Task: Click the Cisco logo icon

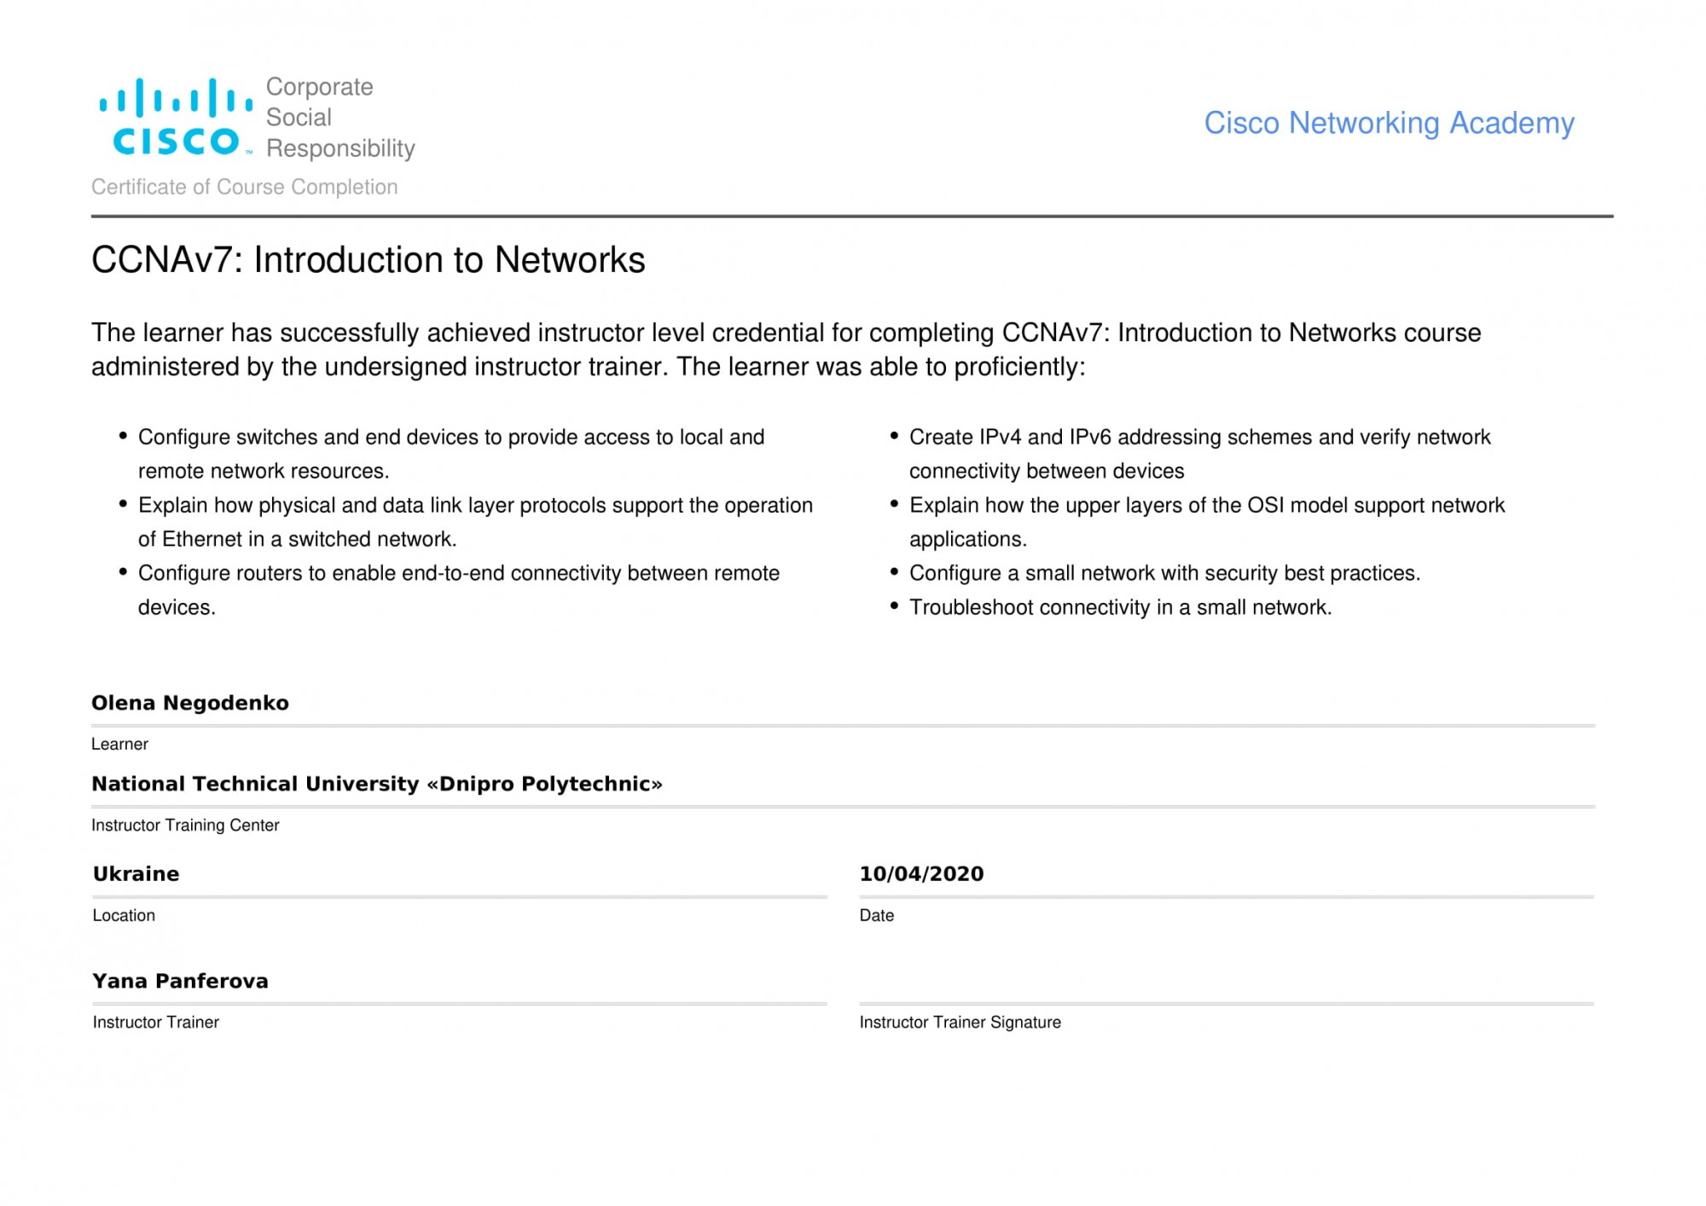Action: pos(176,118)
